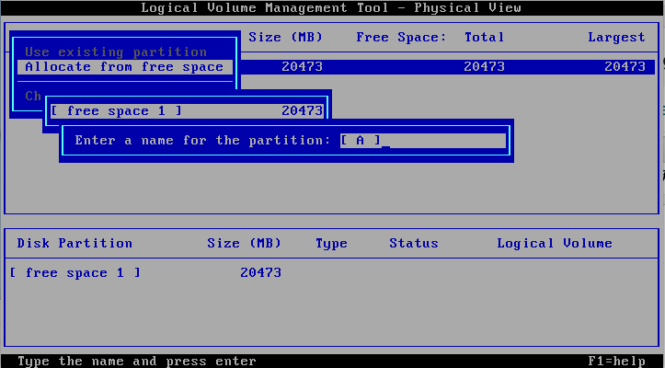Click the 'Size (MB)' header in top panel

point(285,38)
